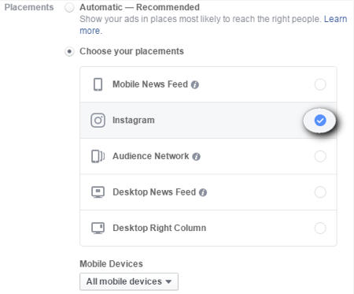Click the Desktop News Feed monitor icon

(98, 192)
